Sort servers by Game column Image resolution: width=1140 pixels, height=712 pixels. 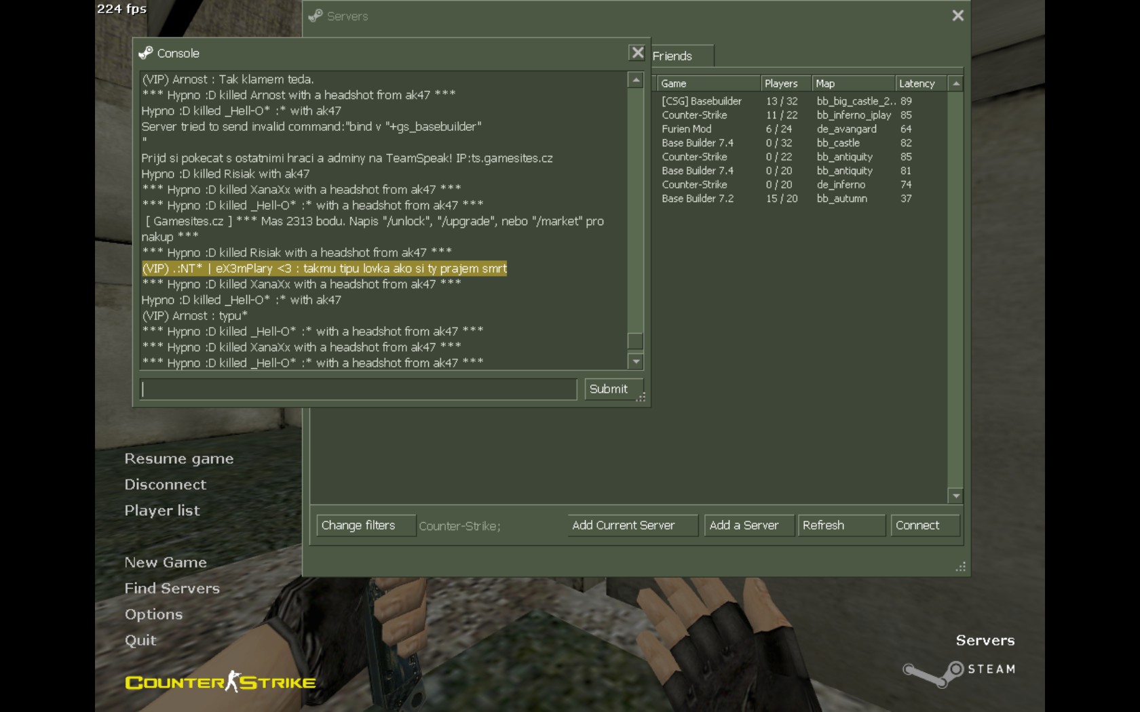[x=708, y=83]
